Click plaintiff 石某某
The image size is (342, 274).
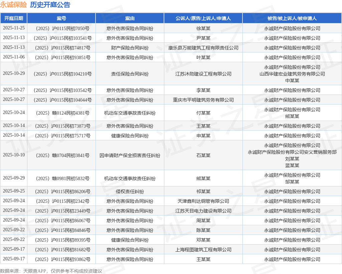point(203,155)
